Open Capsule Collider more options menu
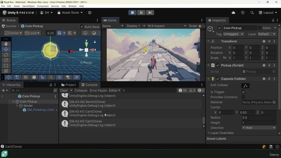 coord(274,79)
